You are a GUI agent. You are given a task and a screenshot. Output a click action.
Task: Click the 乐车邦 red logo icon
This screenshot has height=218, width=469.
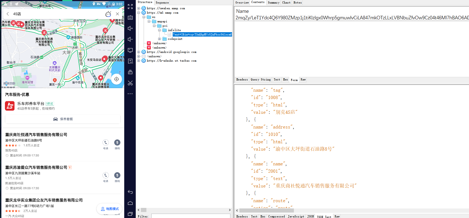10,106
